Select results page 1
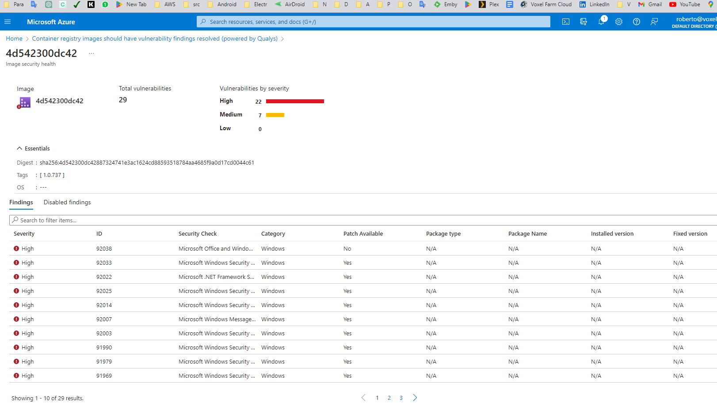 pos(377,398)
